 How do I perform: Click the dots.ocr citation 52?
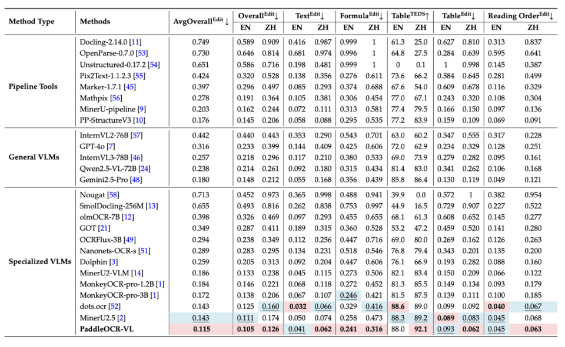pyautogui.click(x=114, y=306)
